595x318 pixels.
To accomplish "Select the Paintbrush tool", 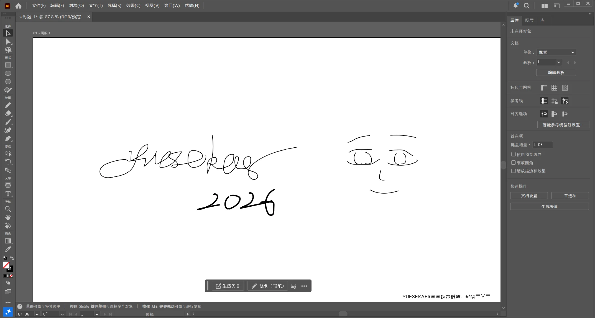I will pyautogui.click(x=8, y=122).
